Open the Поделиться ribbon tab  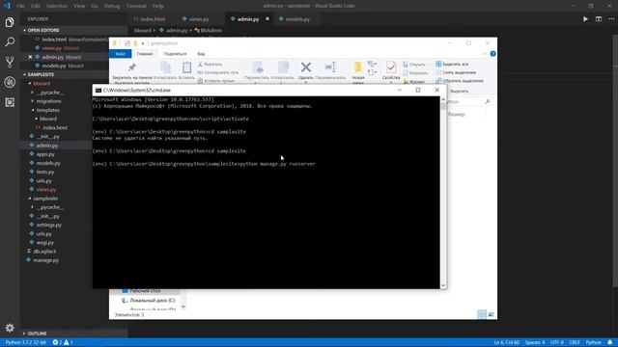point(175,54)
